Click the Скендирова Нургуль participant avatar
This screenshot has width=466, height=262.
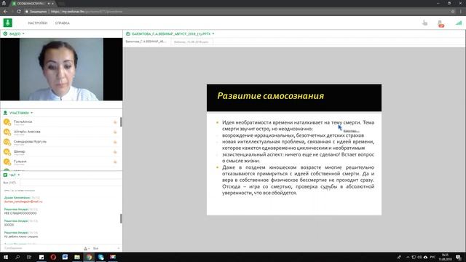[7, 142]
